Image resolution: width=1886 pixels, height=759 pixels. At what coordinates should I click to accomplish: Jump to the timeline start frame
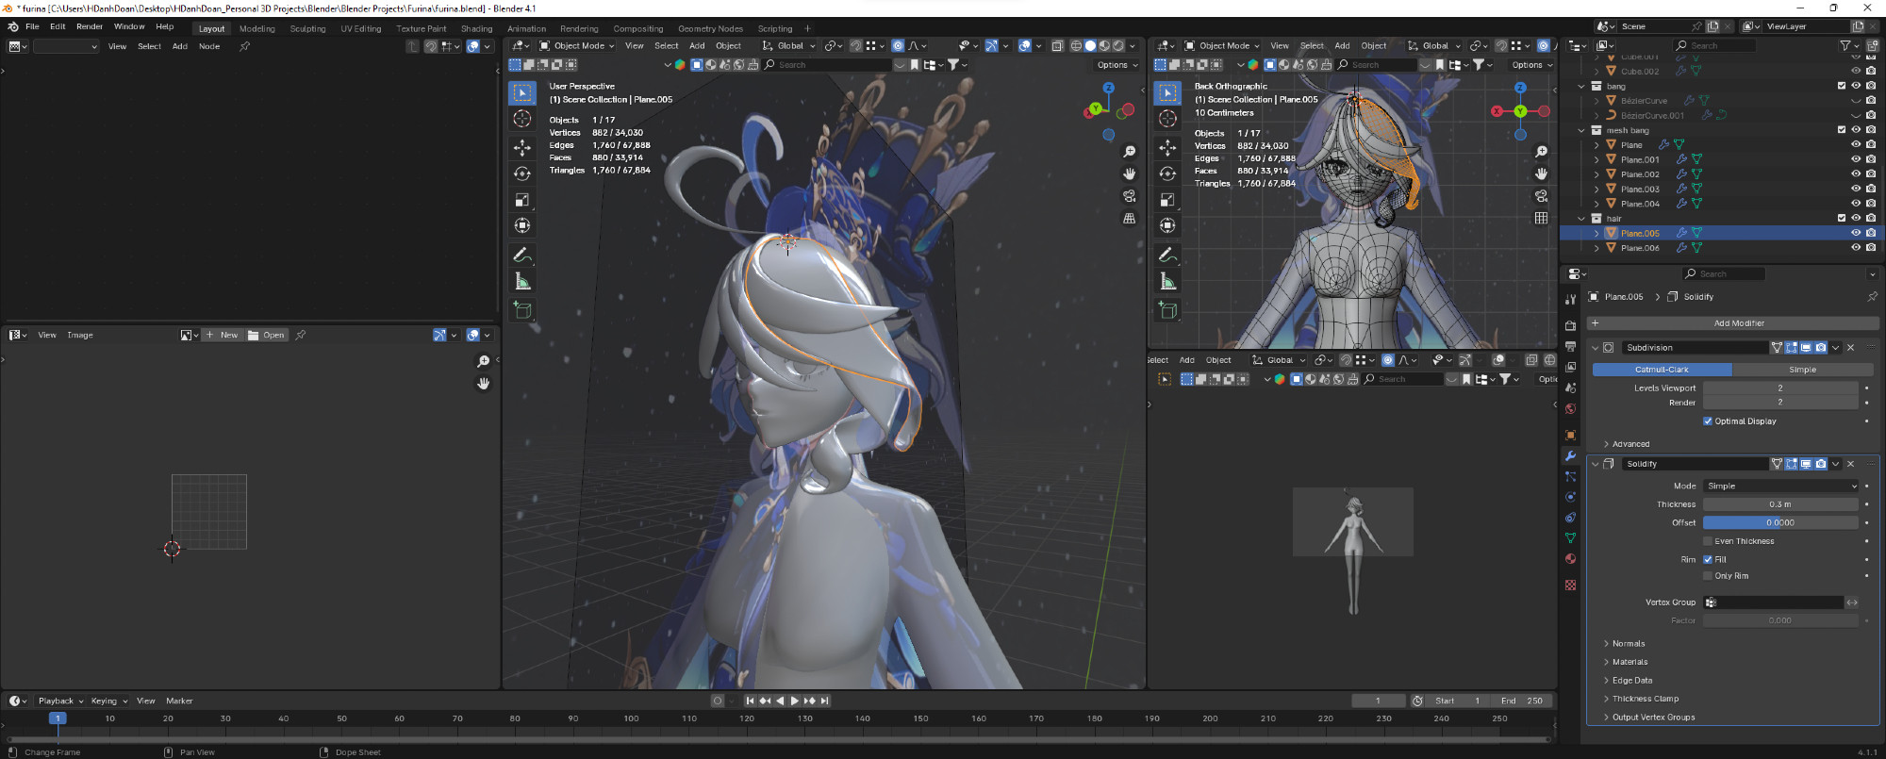[750, 701]
